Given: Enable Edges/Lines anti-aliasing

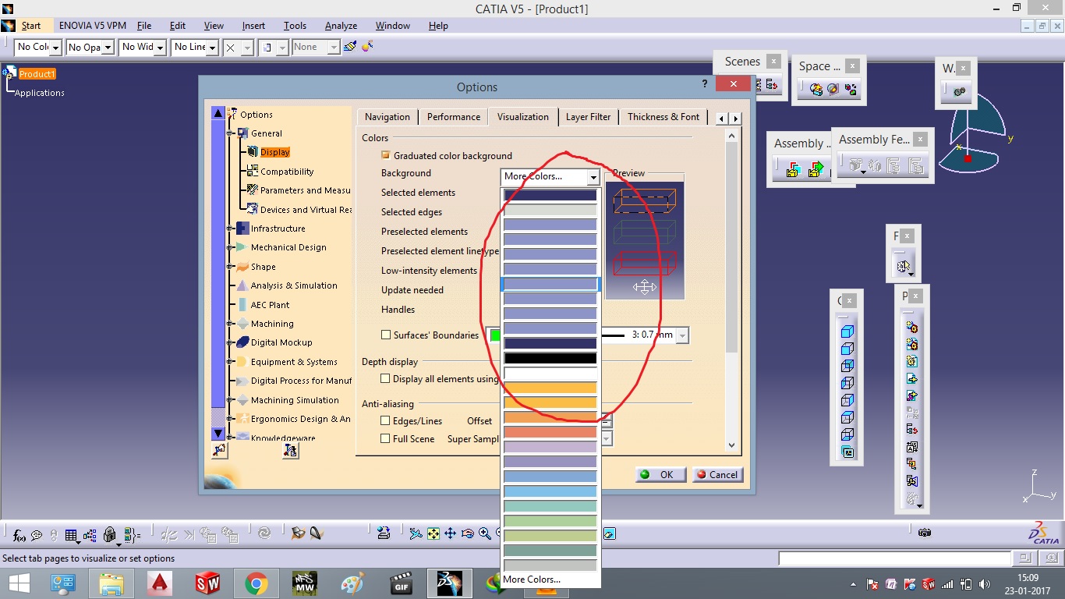Looking at the screenshot, I should 385,420.
